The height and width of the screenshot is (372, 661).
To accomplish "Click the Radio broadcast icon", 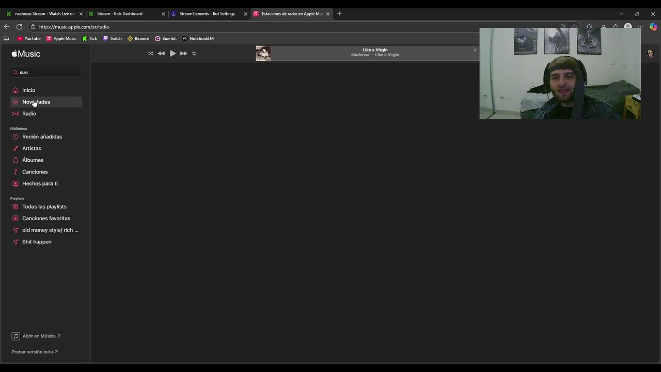I will [15, 114].
